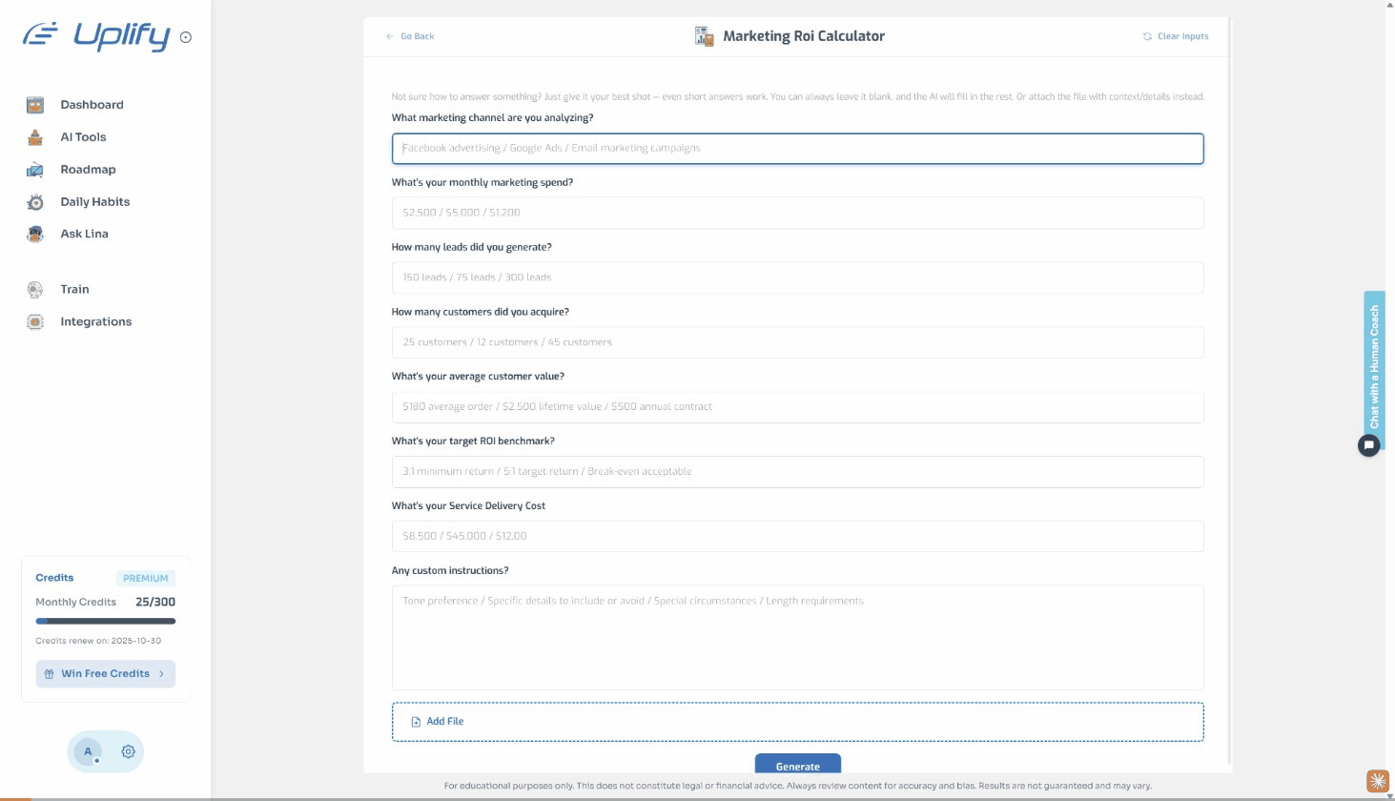Click the Integrations chip icon

click(35, 322)
